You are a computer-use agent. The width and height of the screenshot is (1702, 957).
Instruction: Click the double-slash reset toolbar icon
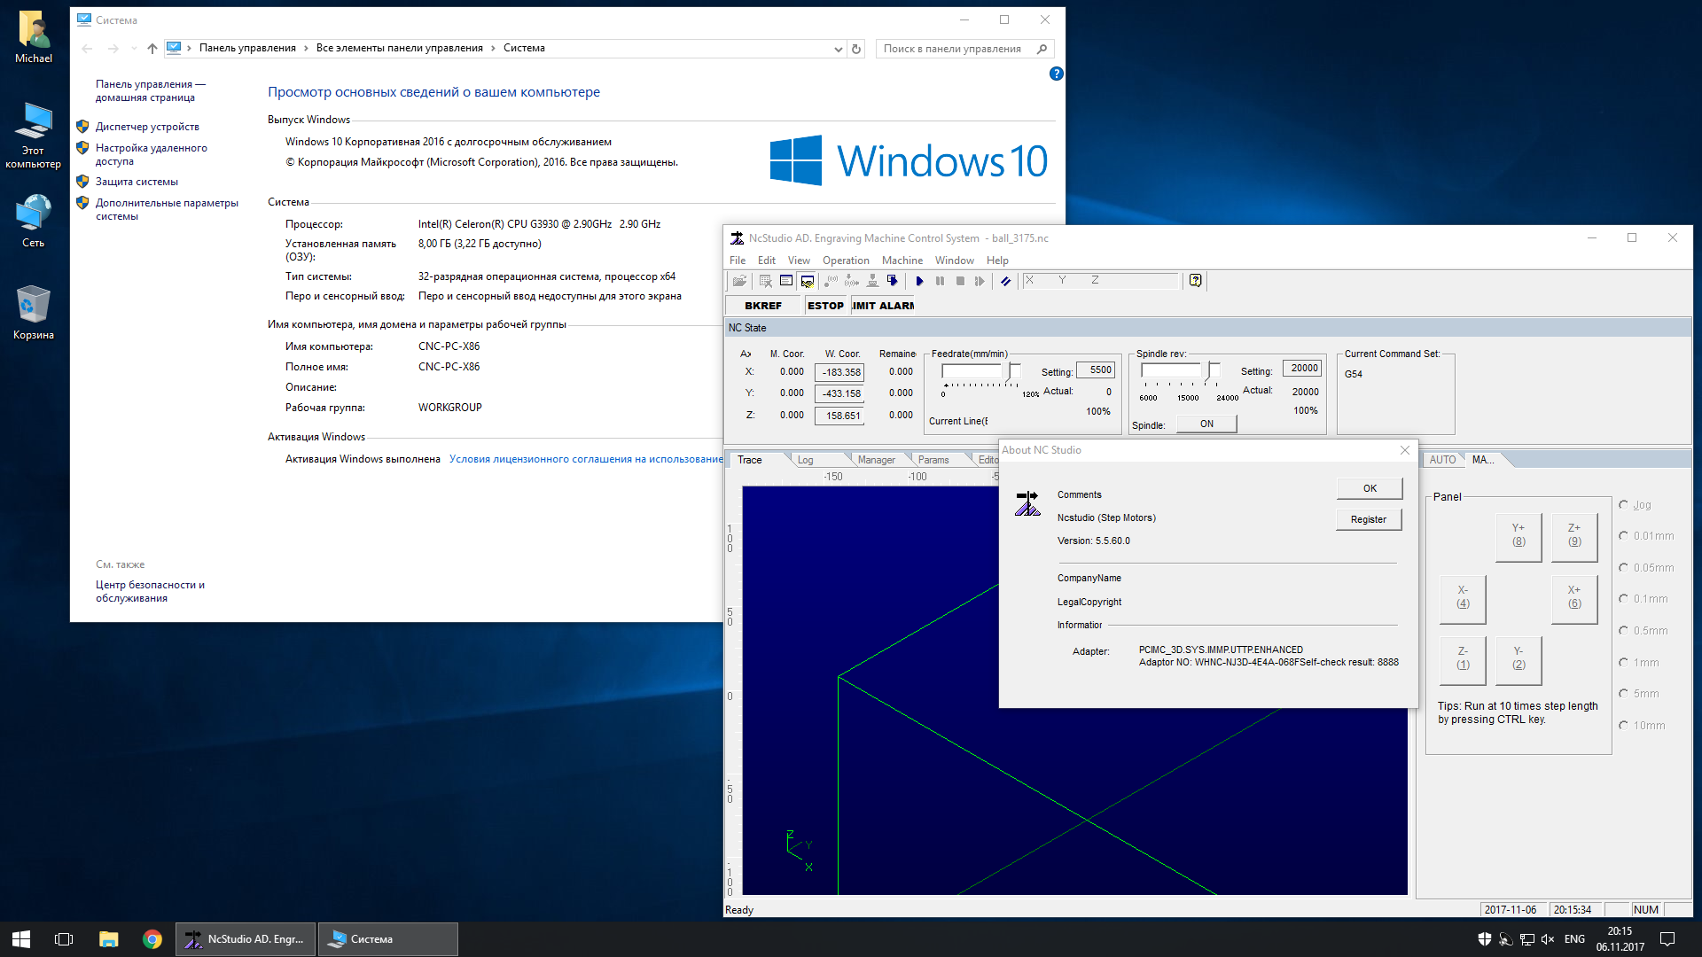(1005, 281)
